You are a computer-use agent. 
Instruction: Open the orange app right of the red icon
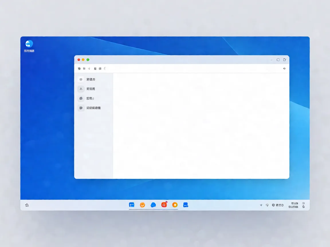pyautogui.click(x=175, y=205)
